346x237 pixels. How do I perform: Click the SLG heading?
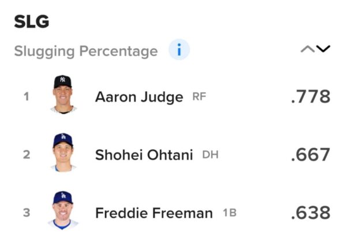32,22
